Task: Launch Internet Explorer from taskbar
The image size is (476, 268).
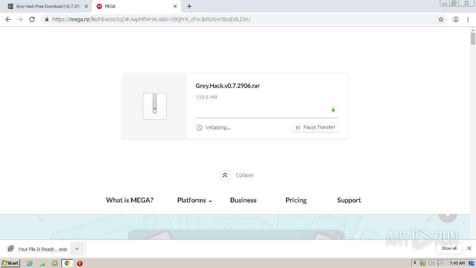Action: [x=30, y=263]
